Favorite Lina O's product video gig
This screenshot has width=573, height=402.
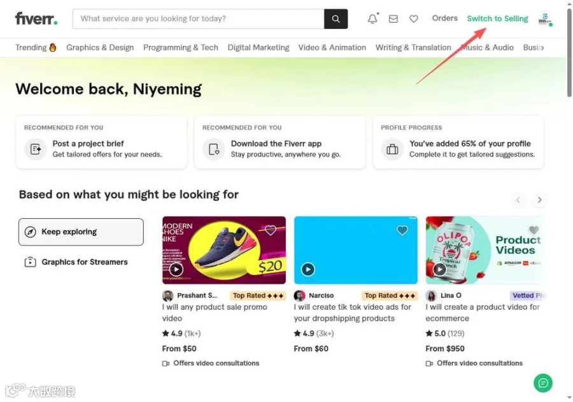click(x=534, y=230)
